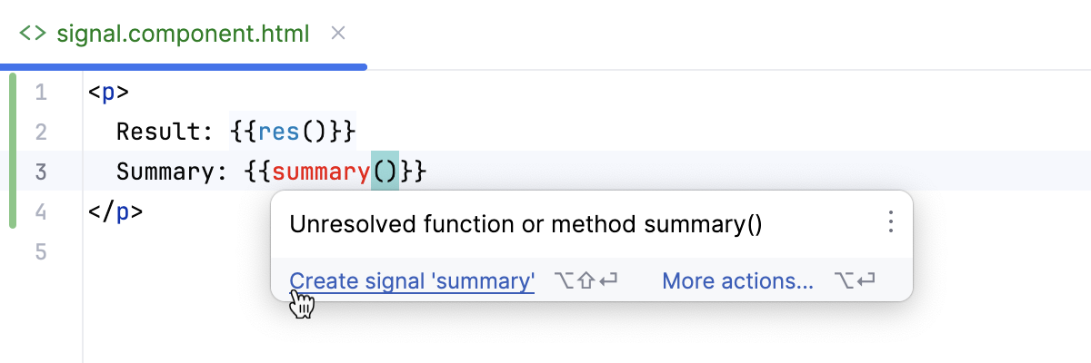This screenshot has width=1091, height=363.
Task: Click line number 4 in the gutter
Action: tap(41, 211)
